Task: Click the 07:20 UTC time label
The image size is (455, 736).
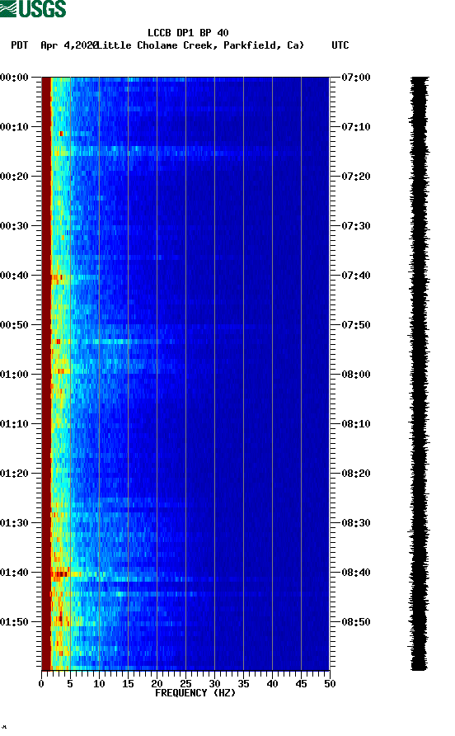Action: pyautogui.click(x=356, y=176)
